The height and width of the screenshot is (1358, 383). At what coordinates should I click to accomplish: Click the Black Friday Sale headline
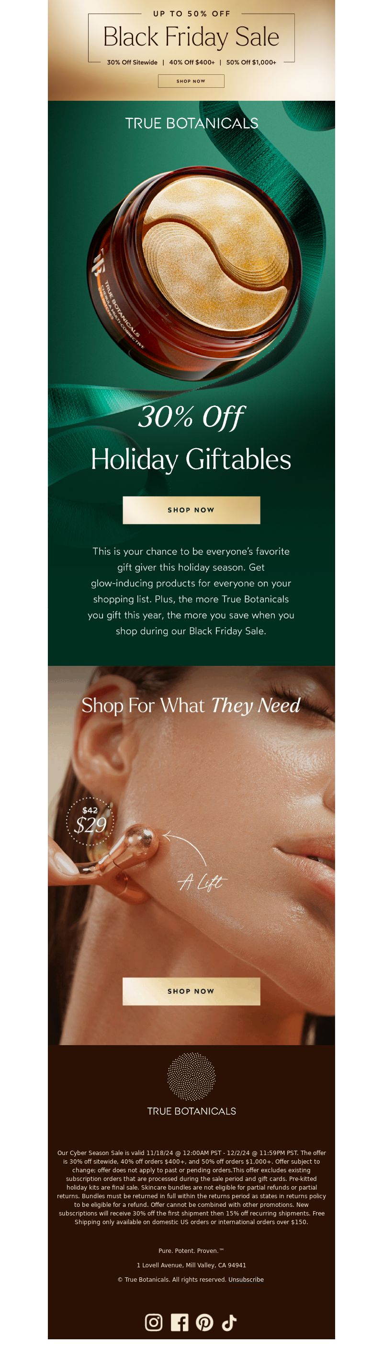tap(191, 37)
